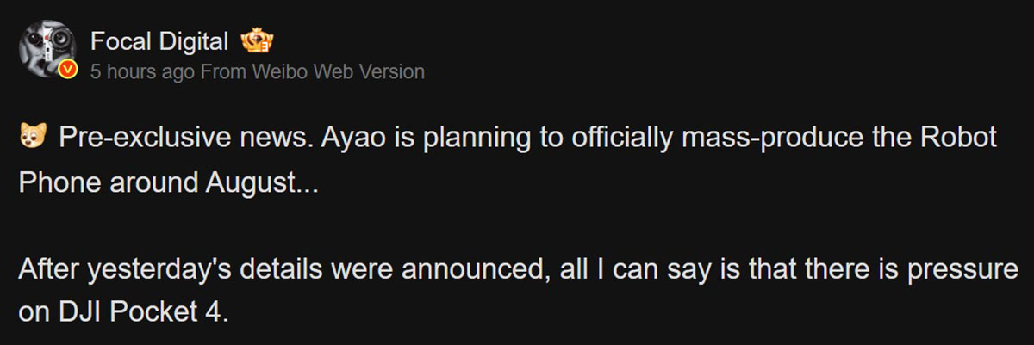Click the "5 hours ago" timestamp
The image size is (1034, 345).
(x=142, y=72)
